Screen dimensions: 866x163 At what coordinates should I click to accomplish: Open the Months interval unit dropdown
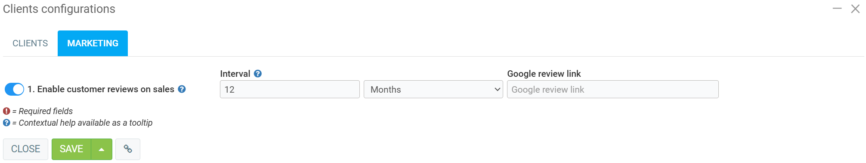(x=433, y=89)
